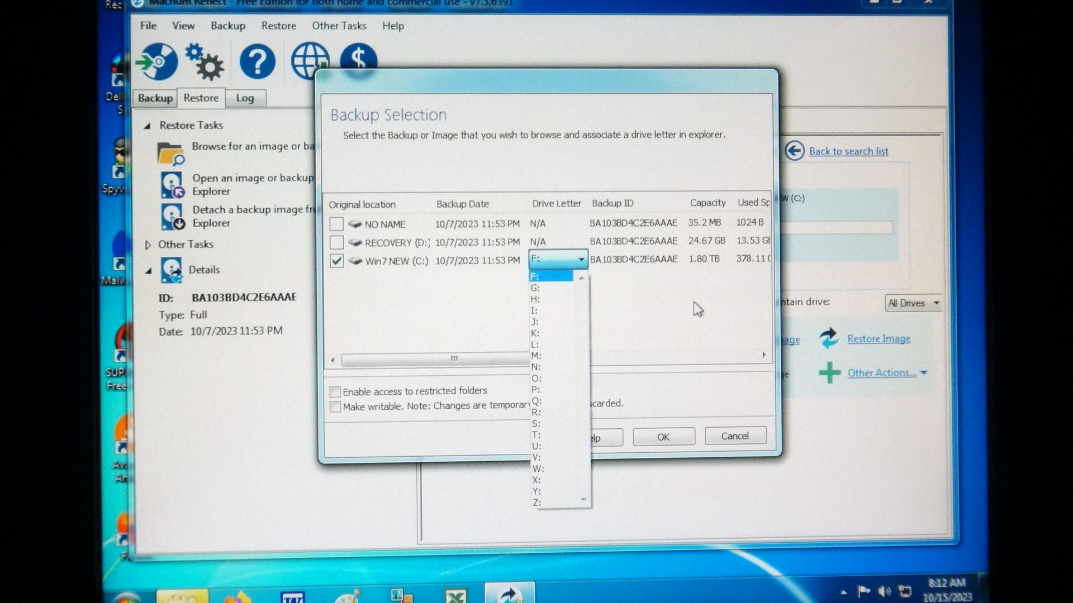
Task: Click the disk image backup toolbar icon
Action: pyautogui.click(x=156, y=61)
